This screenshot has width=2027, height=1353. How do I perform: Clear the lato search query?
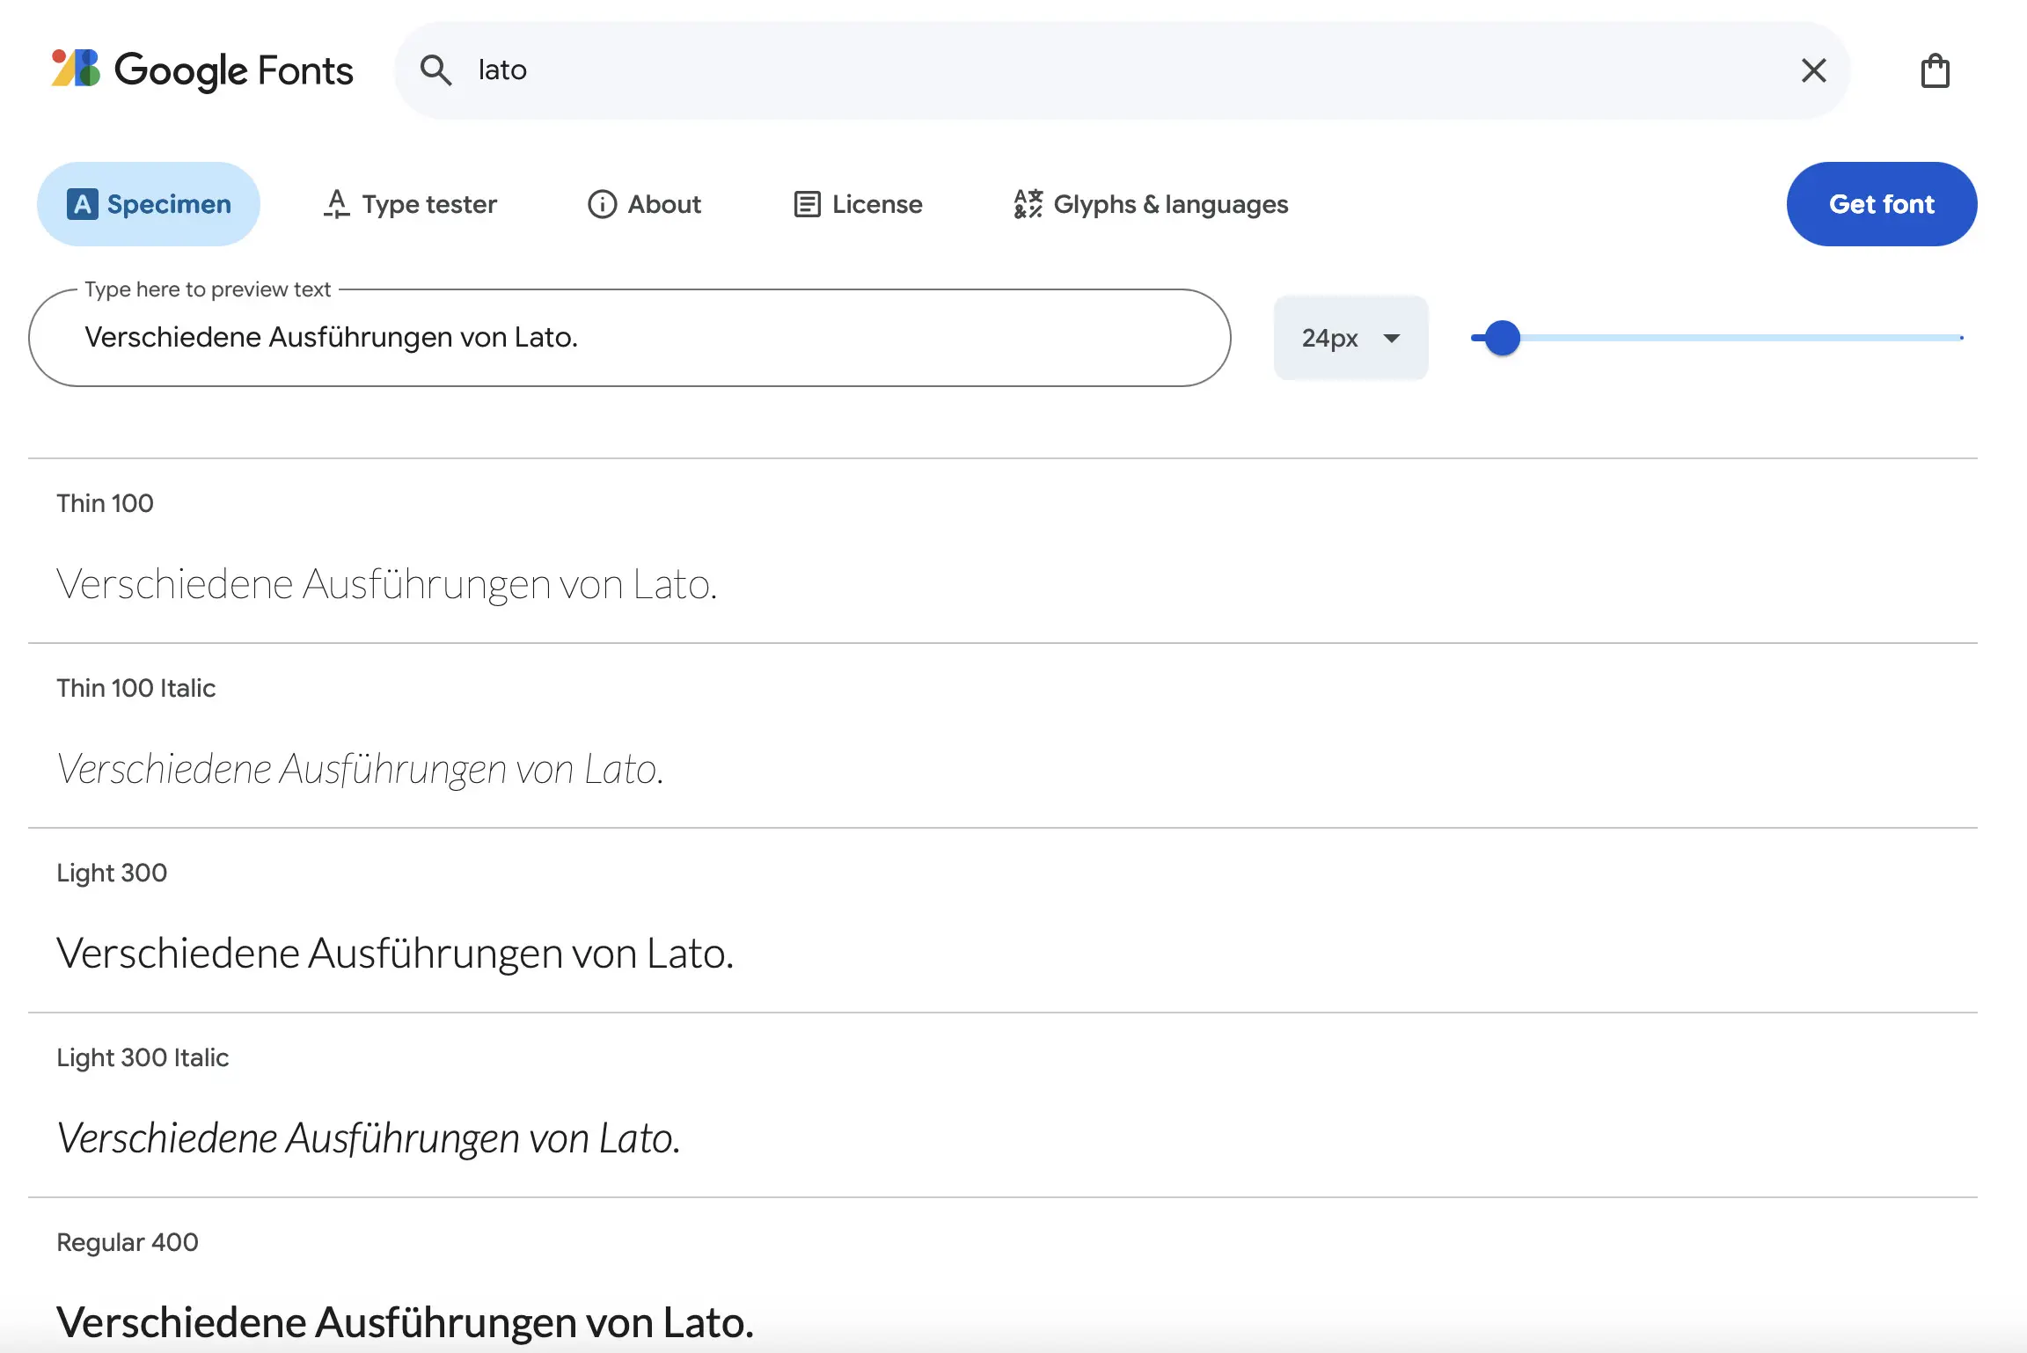1813,70
